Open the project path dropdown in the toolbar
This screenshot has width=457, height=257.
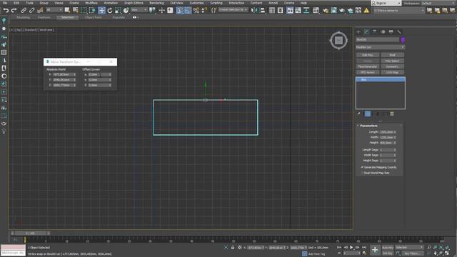(x=398, y=11)
